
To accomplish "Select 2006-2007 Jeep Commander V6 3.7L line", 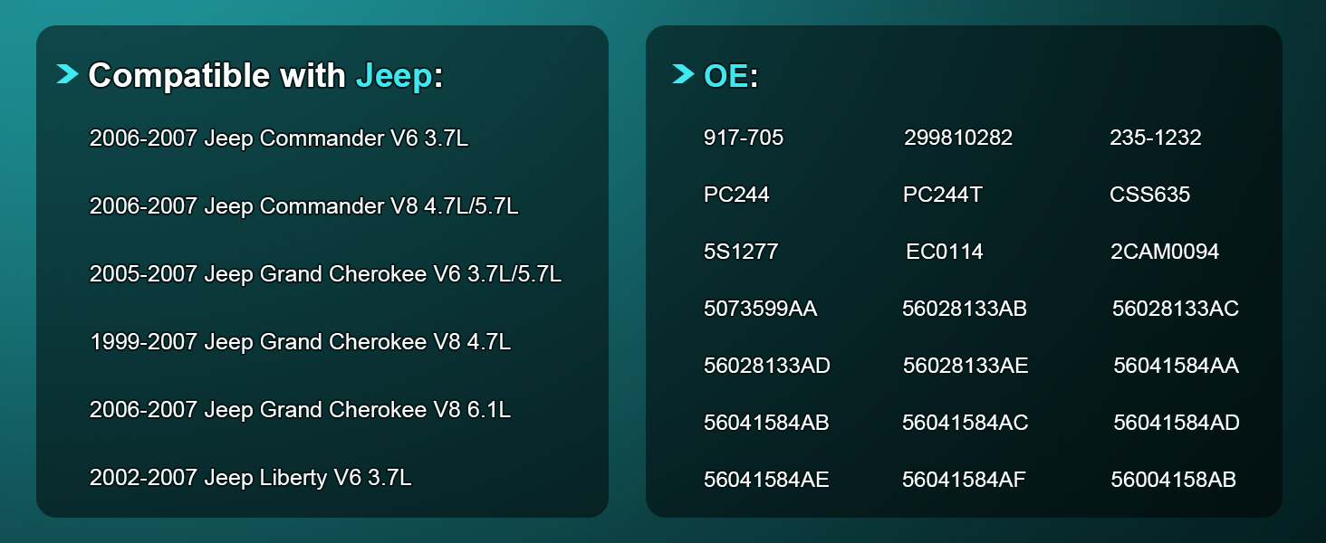I will (279, 138).
